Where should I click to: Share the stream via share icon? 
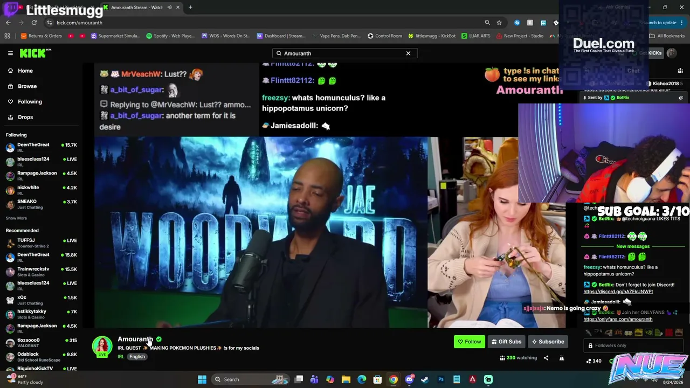tap(546, 358)
